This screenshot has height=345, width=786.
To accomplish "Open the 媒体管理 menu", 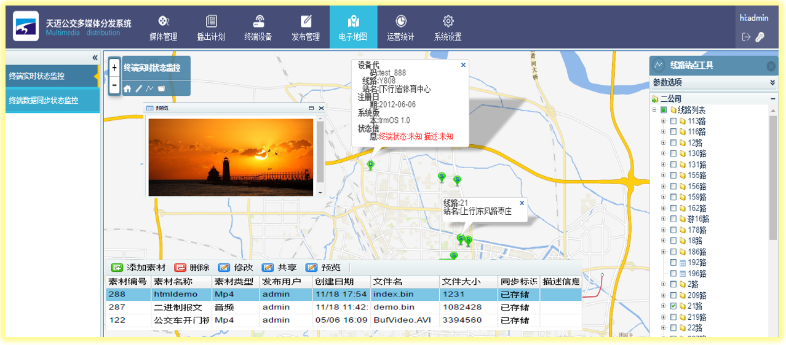I will 163,28.
